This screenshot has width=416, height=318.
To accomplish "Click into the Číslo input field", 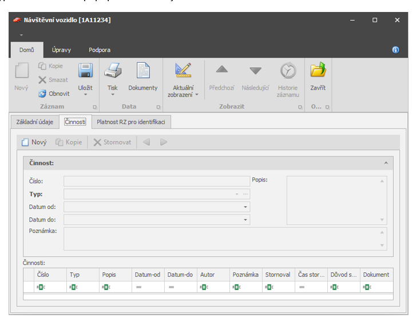I will point(157,182).
